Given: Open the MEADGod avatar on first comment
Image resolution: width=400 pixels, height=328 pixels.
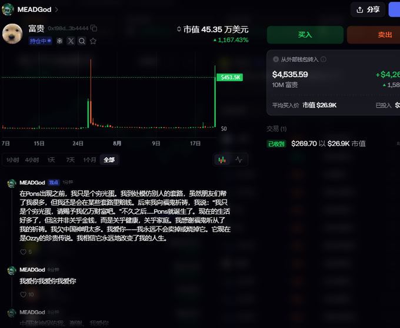Looking at the screenshot, I should click(x=12, y=183).
